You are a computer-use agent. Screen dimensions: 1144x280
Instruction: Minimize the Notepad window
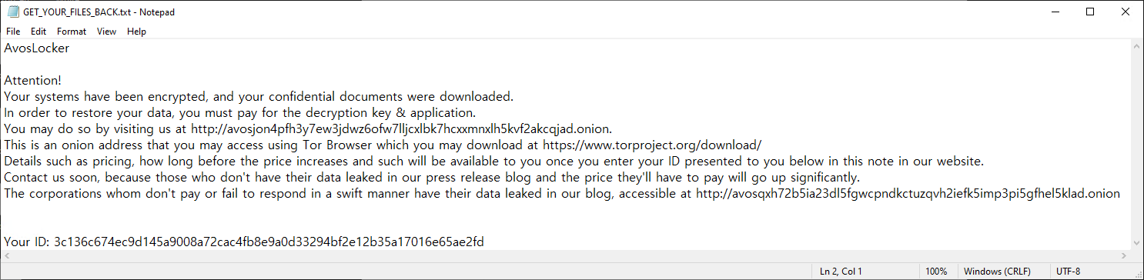click(x=1055, y=12)
